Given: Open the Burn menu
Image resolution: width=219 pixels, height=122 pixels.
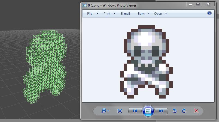Looking at the screenshot, I should coord(141,14).
